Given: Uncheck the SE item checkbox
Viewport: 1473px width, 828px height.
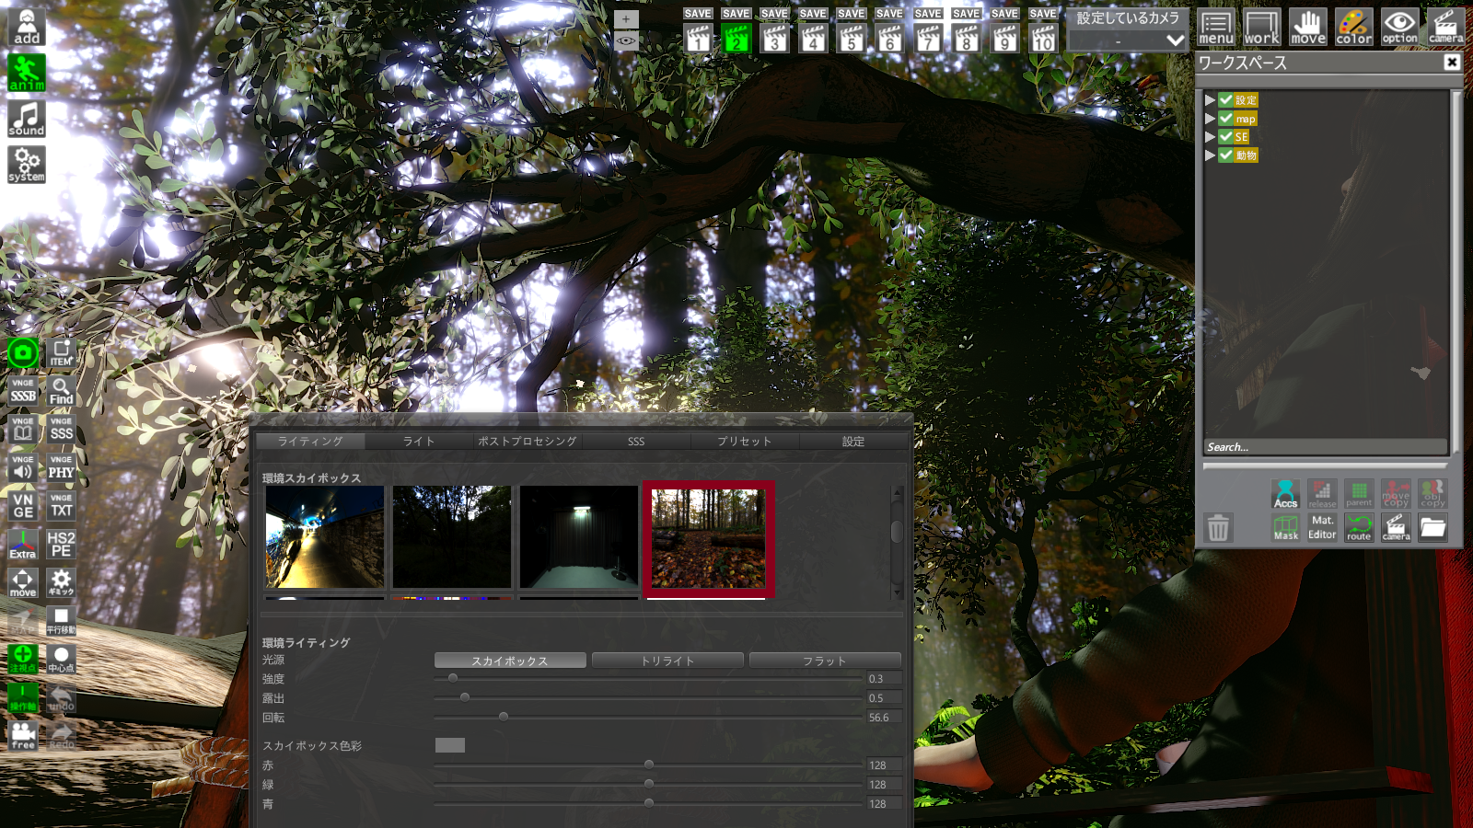Looking at the screenshot, I should click(1226, 137).
